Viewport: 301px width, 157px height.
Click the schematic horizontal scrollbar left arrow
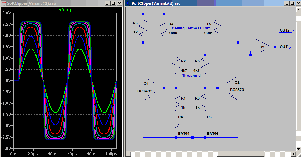point(128,154)
